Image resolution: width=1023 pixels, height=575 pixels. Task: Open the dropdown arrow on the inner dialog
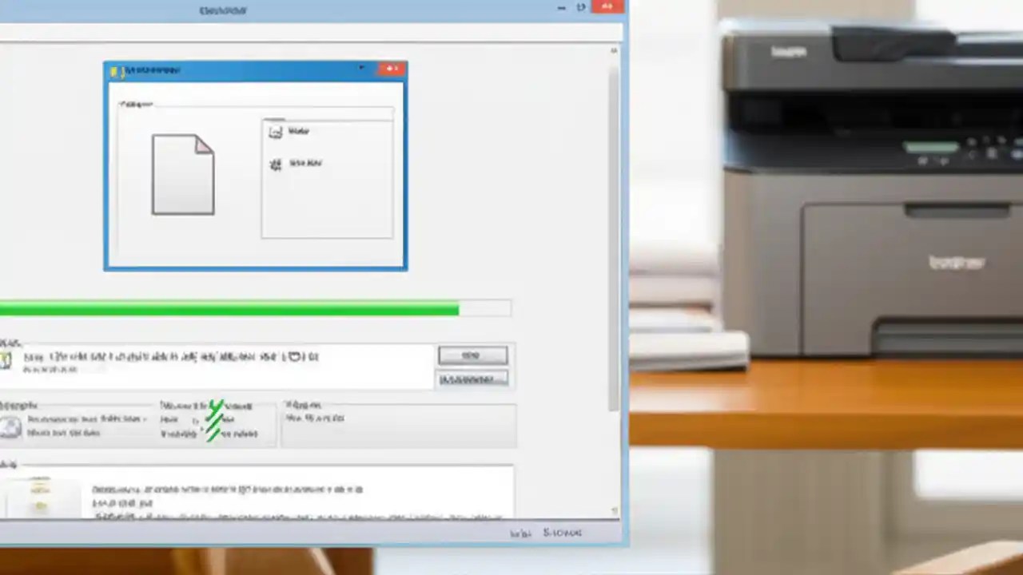[361, 69]
